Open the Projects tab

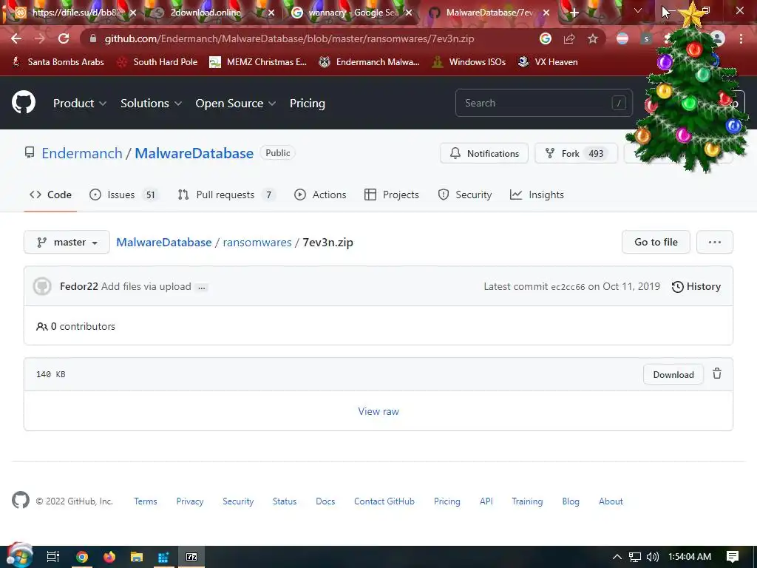[392, 195]
